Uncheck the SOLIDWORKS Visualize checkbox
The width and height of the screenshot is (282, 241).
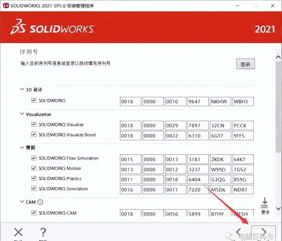(x=34, y=125)
